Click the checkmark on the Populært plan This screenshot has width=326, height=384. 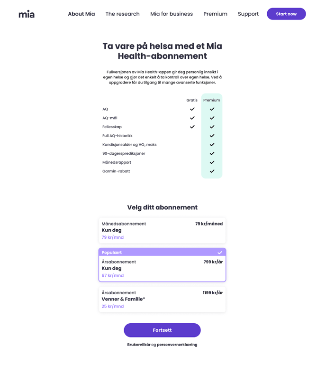click(220, 253)
